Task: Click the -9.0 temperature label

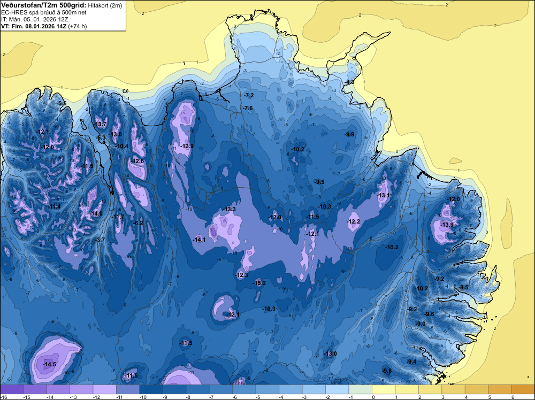Action: (x=421, y=324)
